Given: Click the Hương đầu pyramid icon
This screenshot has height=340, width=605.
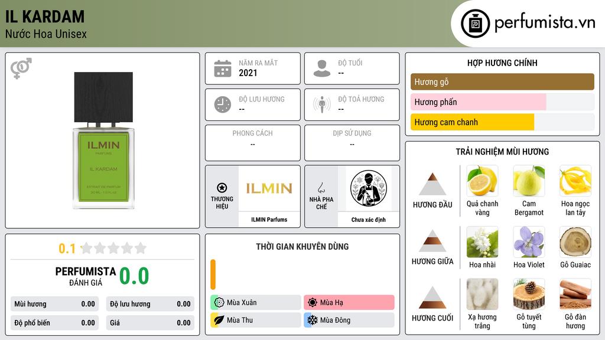Looking at the screenshot, I should tap(432, 184).
